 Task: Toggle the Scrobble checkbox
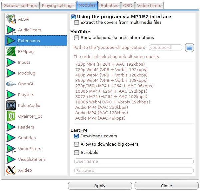coord(77,153)
